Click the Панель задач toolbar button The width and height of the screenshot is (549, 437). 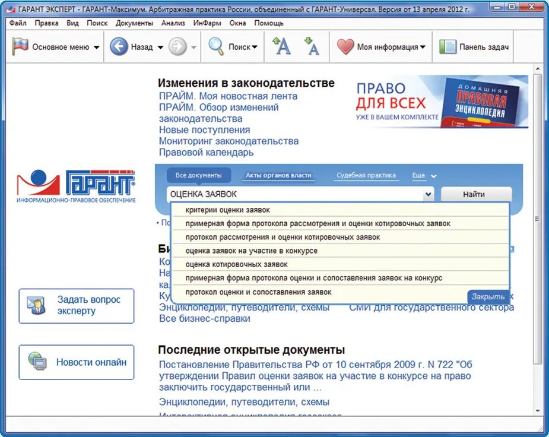[474, 46]
